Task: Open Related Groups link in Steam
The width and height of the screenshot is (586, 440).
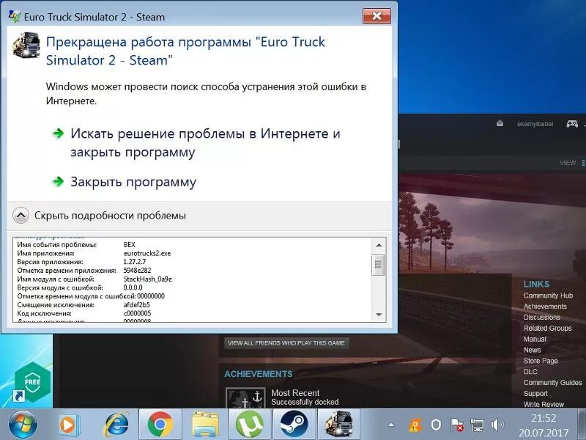Action: 547,328
